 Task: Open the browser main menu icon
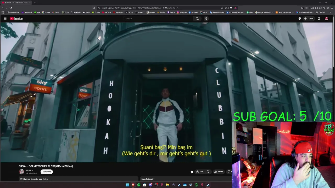click(x=332, y=8)
